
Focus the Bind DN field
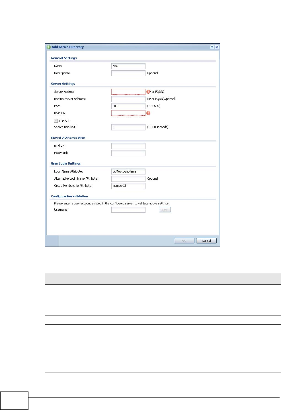coord(128,146)
